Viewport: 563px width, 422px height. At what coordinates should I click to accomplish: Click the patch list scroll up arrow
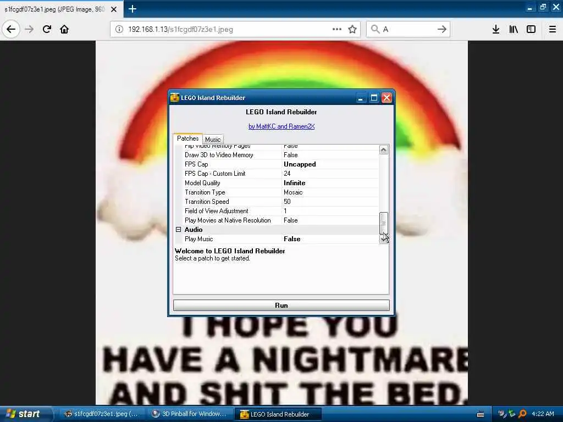[383, 149]
